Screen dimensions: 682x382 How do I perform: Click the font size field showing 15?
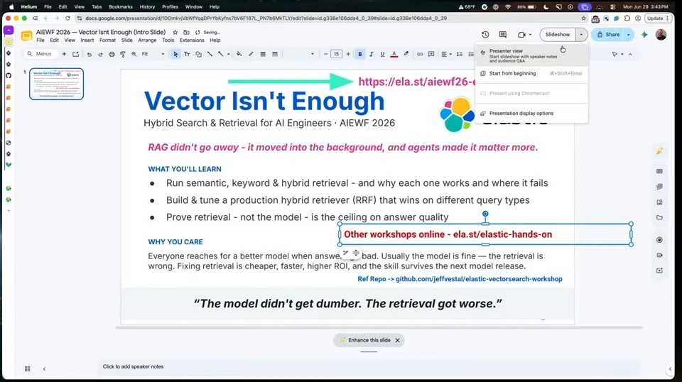coord(336,55)
